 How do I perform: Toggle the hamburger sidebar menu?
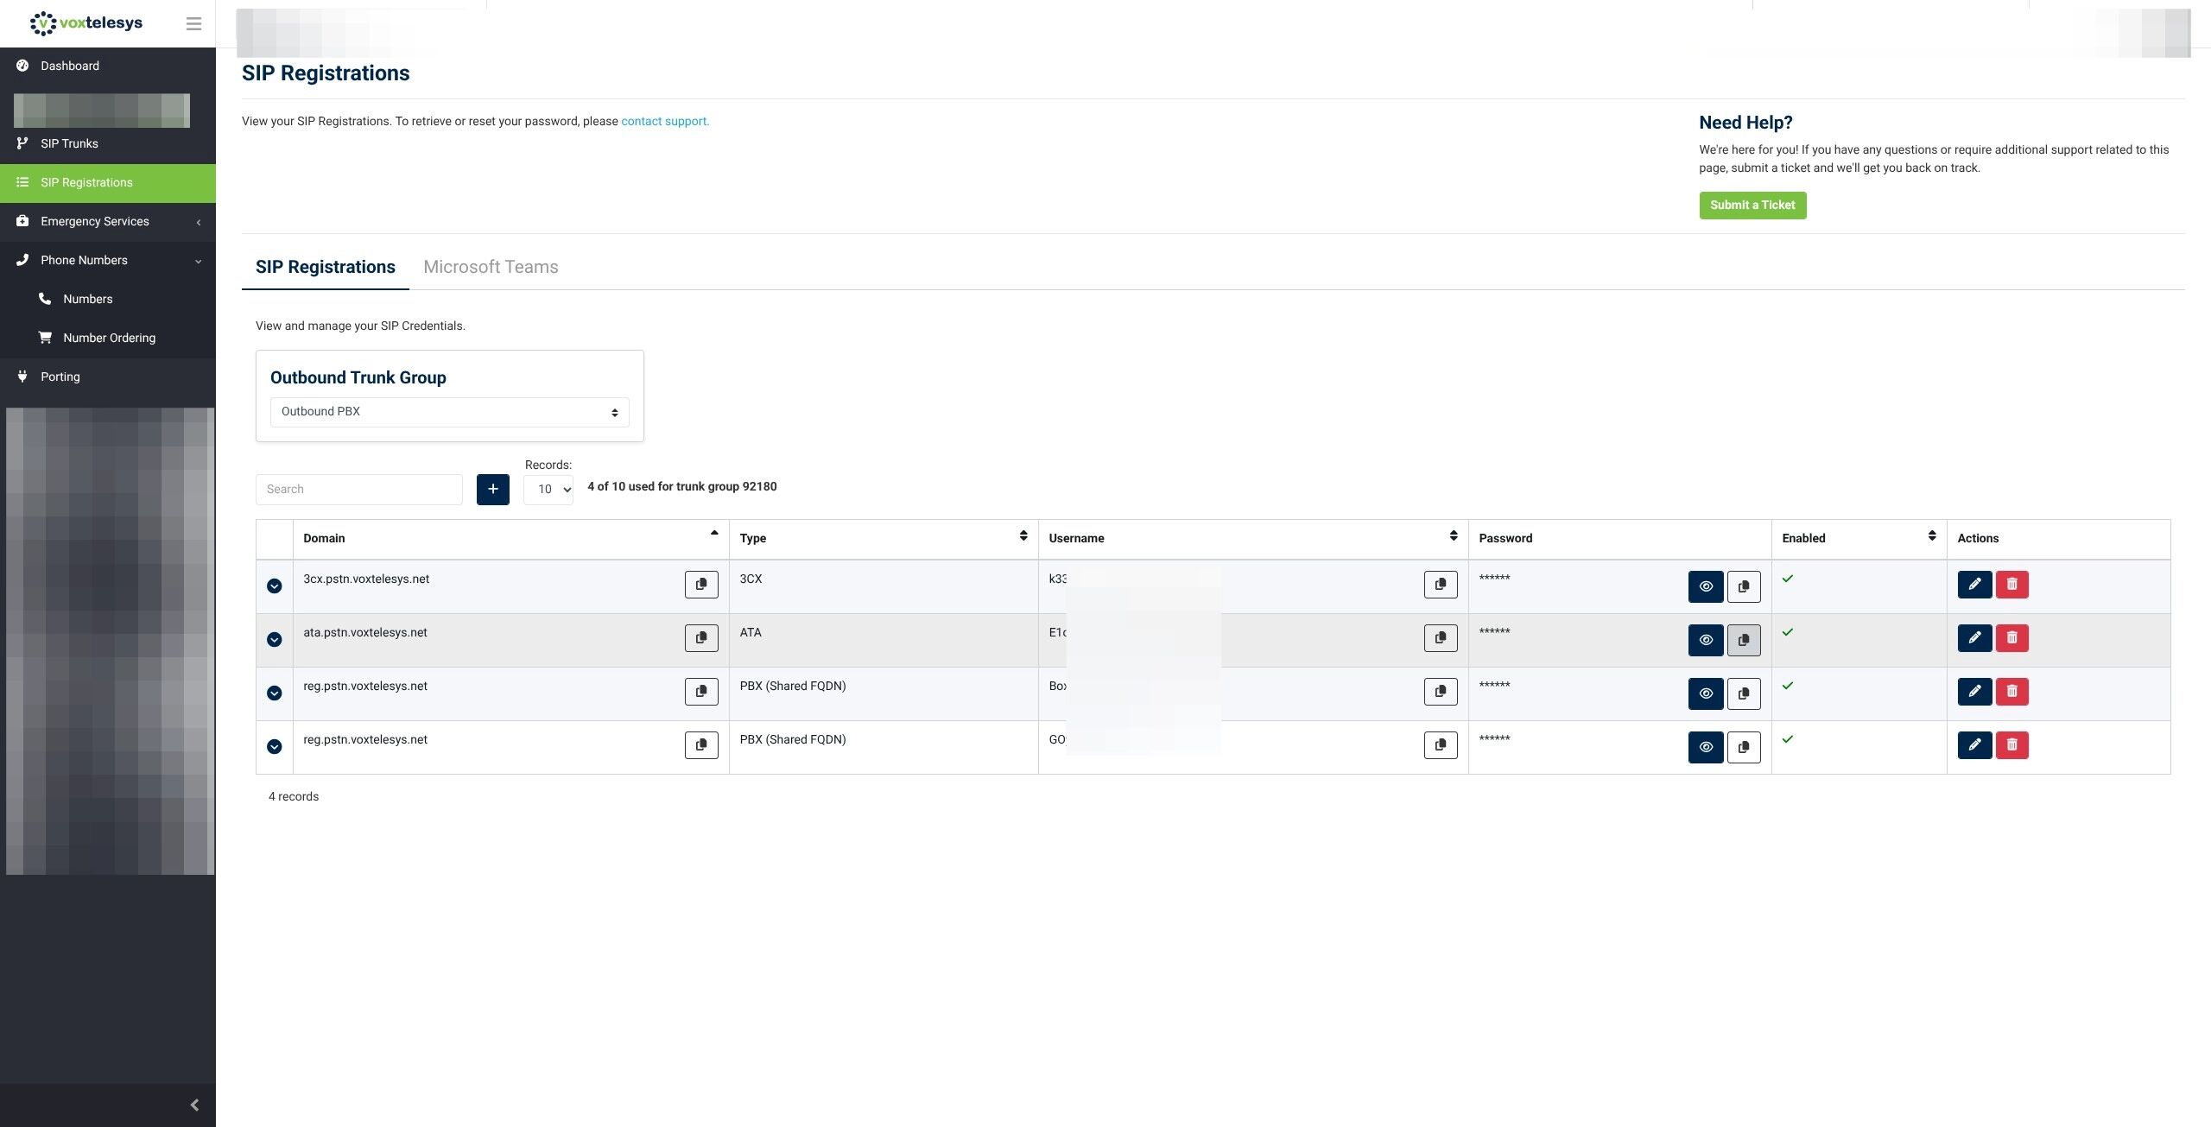click(x=193, y=24)
